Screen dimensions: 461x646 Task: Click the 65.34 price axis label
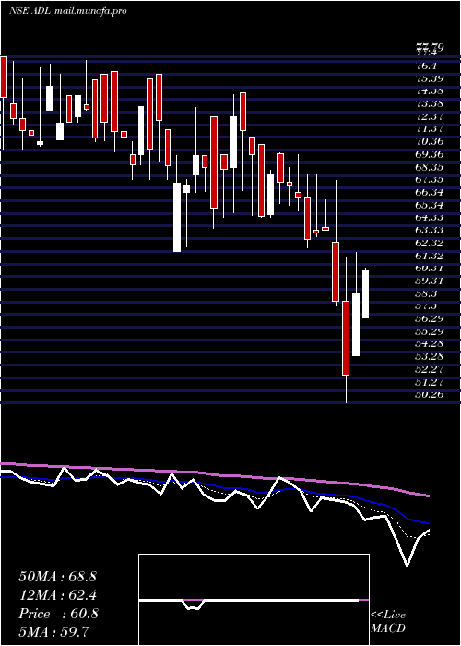coord(429,205)
